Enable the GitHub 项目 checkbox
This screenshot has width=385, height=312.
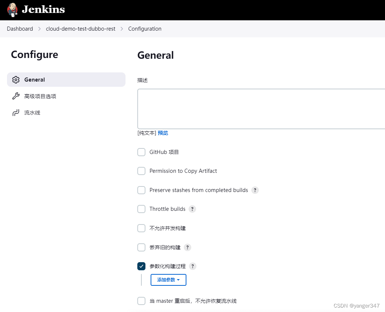click(x=141, y=152)
